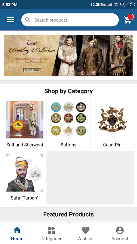Tap the Categories shapes icon
The image size is (137, 244).
click(x=51, y=230)
